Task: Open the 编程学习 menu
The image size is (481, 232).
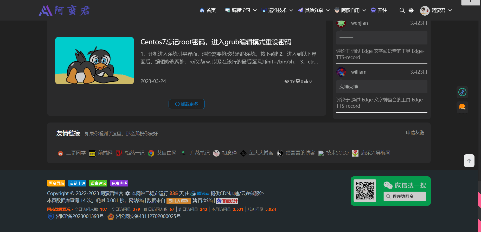Action: coord(238,10)
